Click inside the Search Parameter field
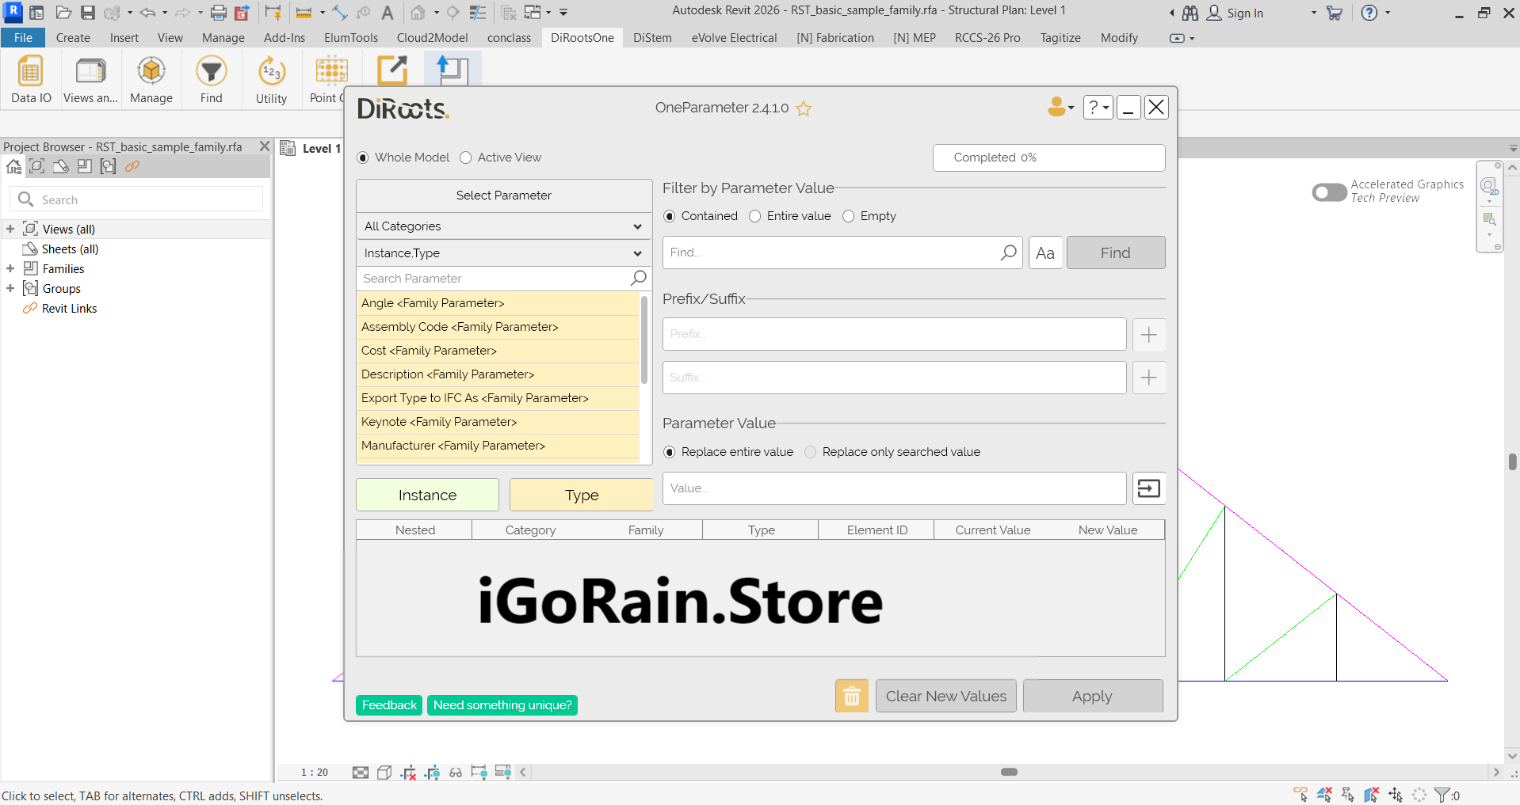Viewport: 1520px width, 805px height. [x=491, y=279]
